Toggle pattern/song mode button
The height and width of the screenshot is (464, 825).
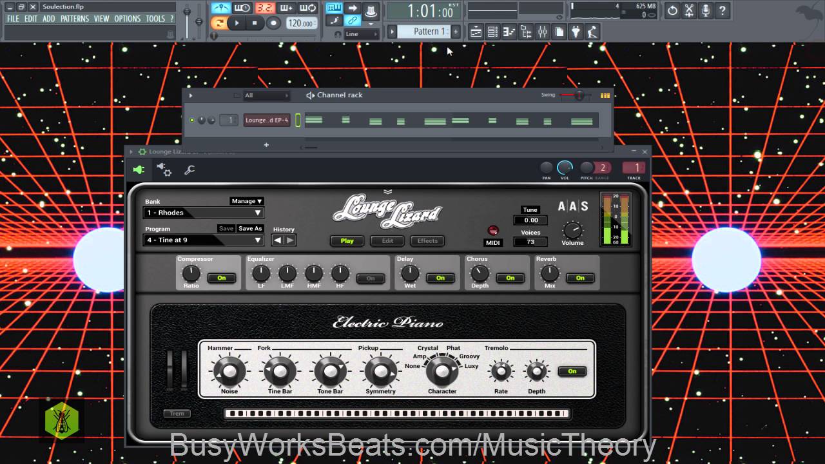coord(220,23)
